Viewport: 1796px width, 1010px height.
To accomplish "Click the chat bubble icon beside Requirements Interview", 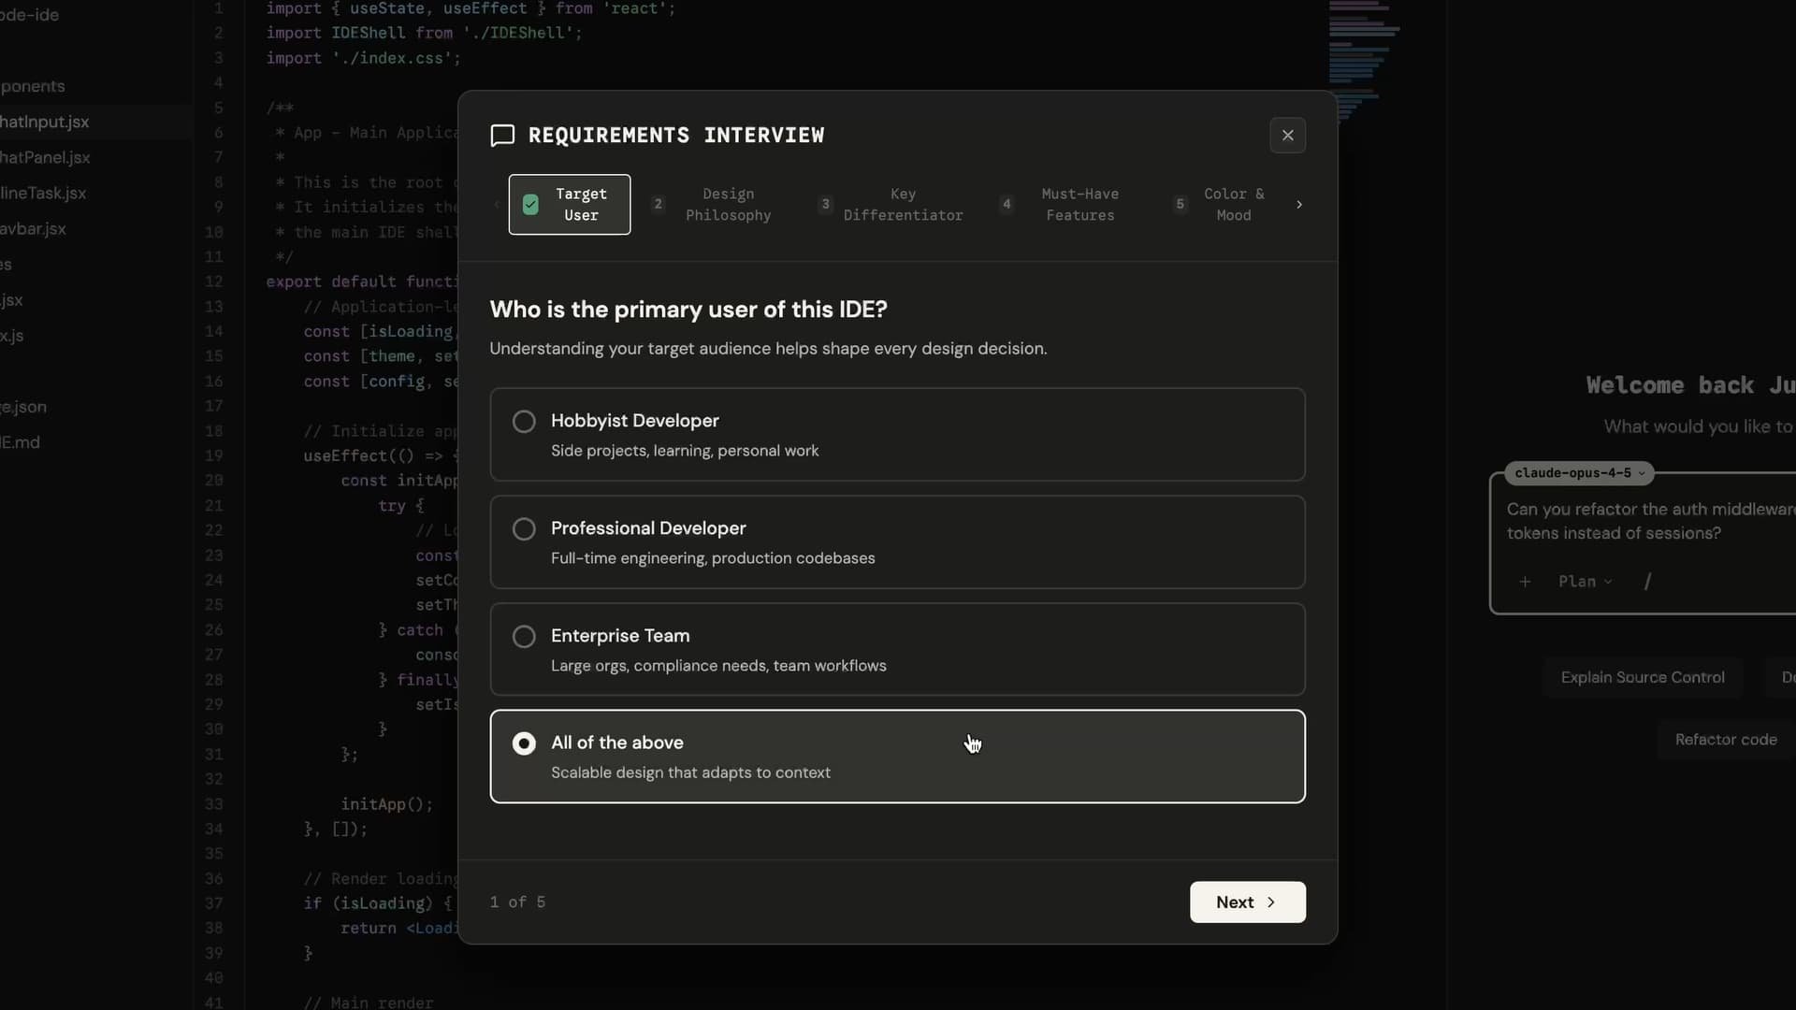I will point(502,136).
